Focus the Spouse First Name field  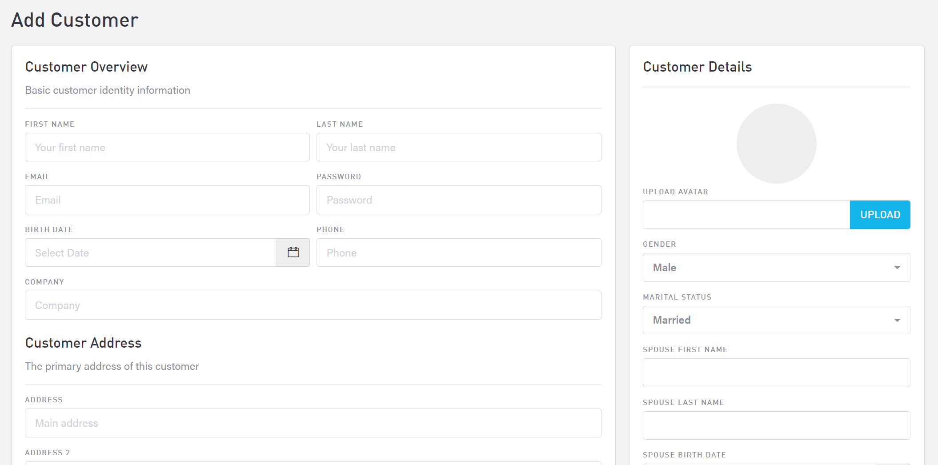tap(776, 373)
